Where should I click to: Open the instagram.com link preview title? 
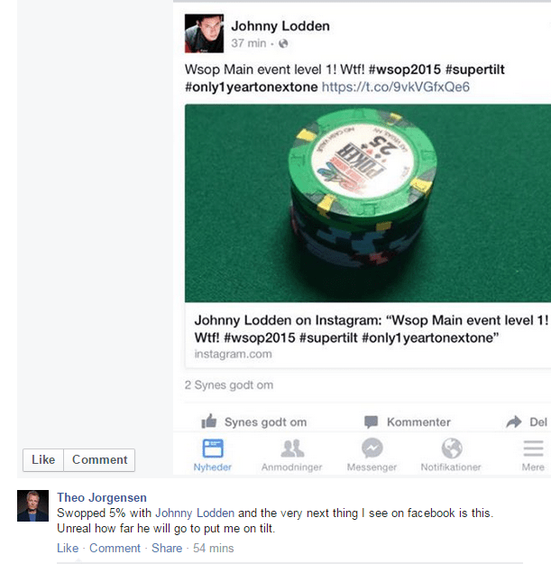pyautogui.click(x=372, y=328)
